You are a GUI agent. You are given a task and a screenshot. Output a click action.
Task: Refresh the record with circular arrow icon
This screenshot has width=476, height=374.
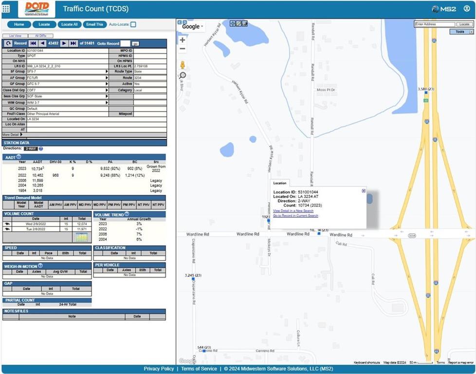[8, 43]
